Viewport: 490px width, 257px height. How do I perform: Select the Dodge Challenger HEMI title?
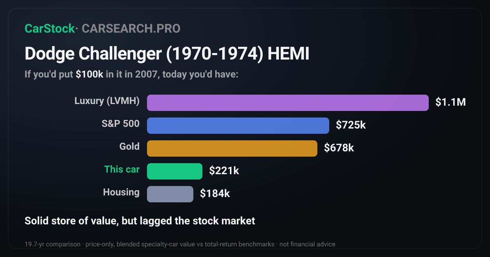167,53
